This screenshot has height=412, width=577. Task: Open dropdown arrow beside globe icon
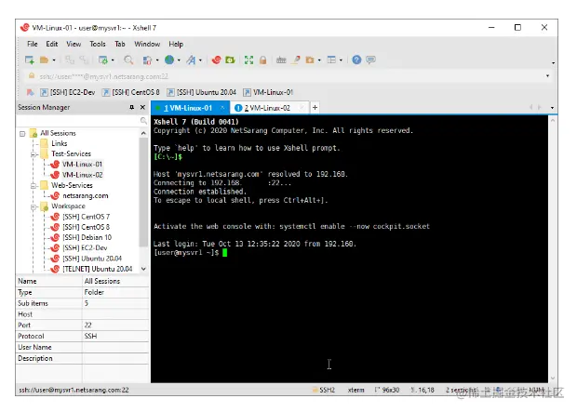(179, 60)
